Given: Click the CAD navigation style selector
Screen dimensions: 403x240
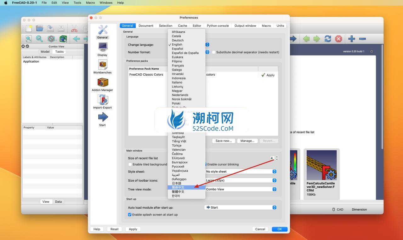Looking at the screenshot, I should (338, 209).
